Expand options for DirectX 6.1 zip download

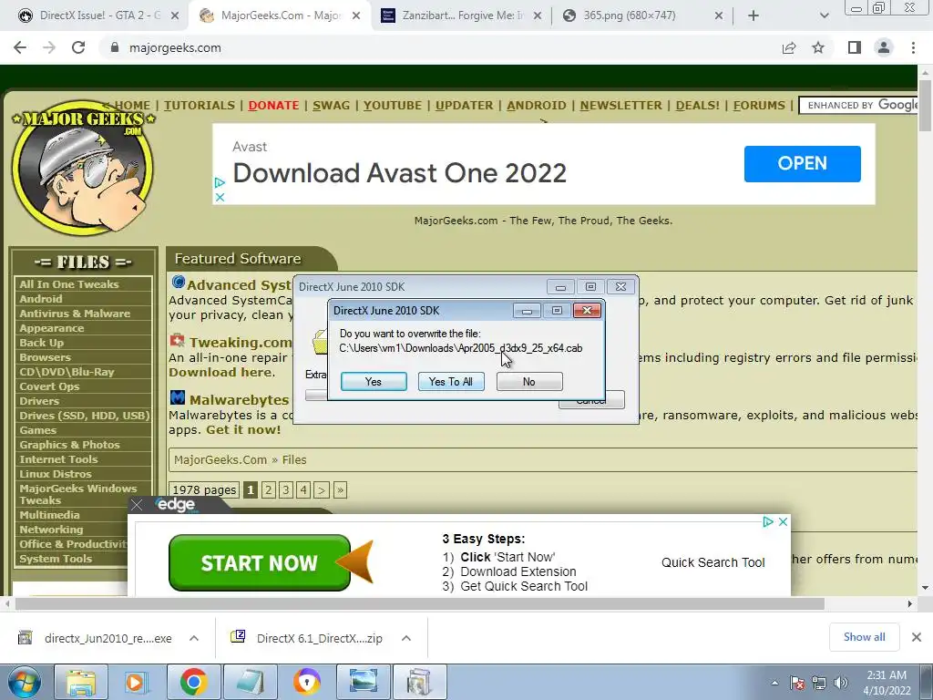click(406, 638)
